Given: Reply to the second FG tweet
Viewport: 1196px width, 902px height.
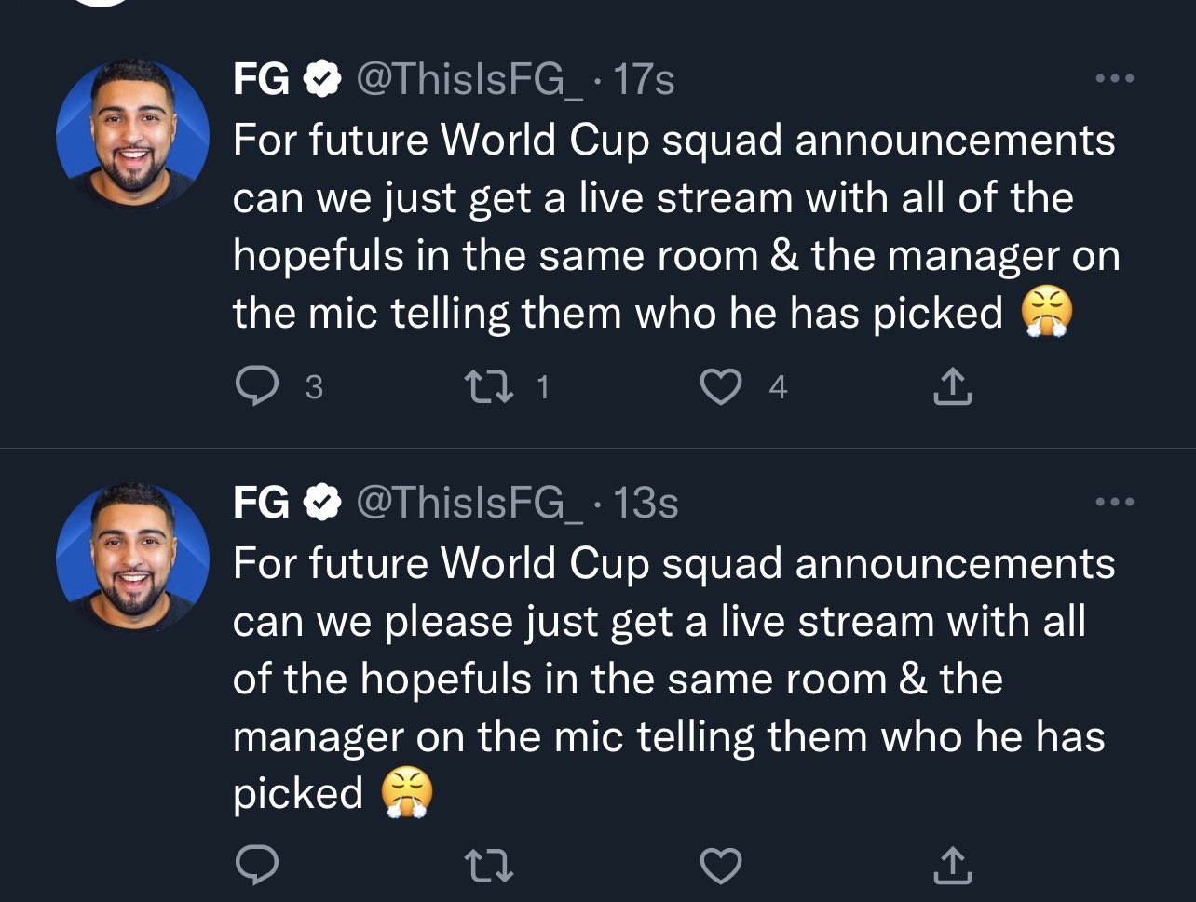Looking at the screenshot, I should pos(255,866).
